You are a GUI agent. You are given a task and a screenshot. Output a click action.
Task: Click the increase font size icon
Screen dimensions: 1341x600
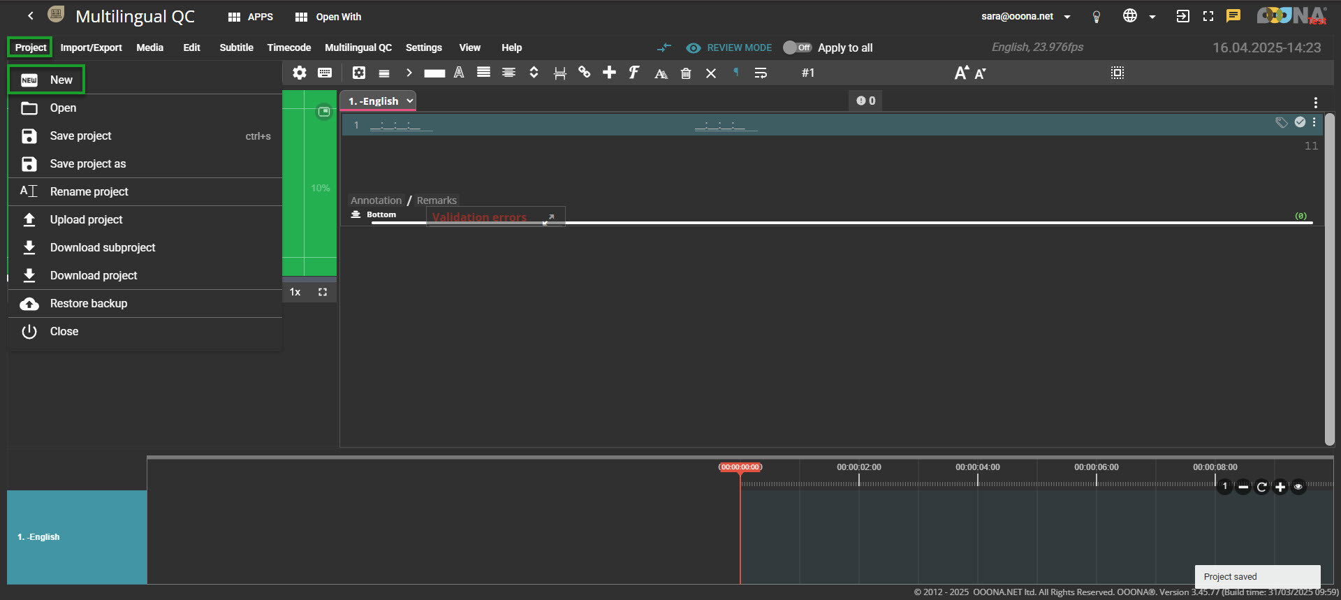pyautogui.click(x=961, y=73)
